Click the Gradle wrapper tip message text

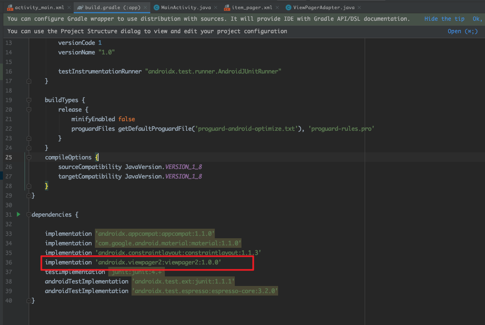(x=209, y=19)
